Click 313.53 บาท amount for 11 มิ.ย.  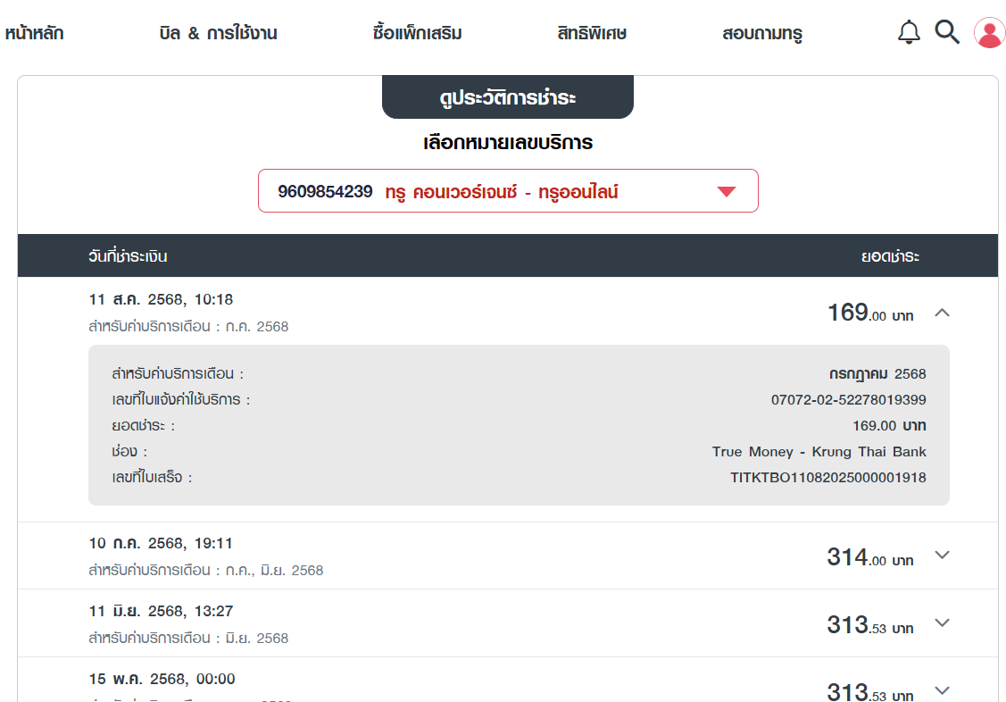point(869,625)
